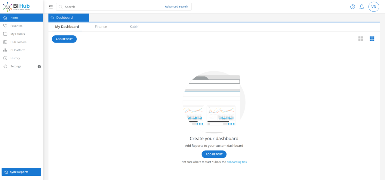This screenshot has width=385, height=180.
Task: Switch to Kabir1 tab
Action: [135, 27]
